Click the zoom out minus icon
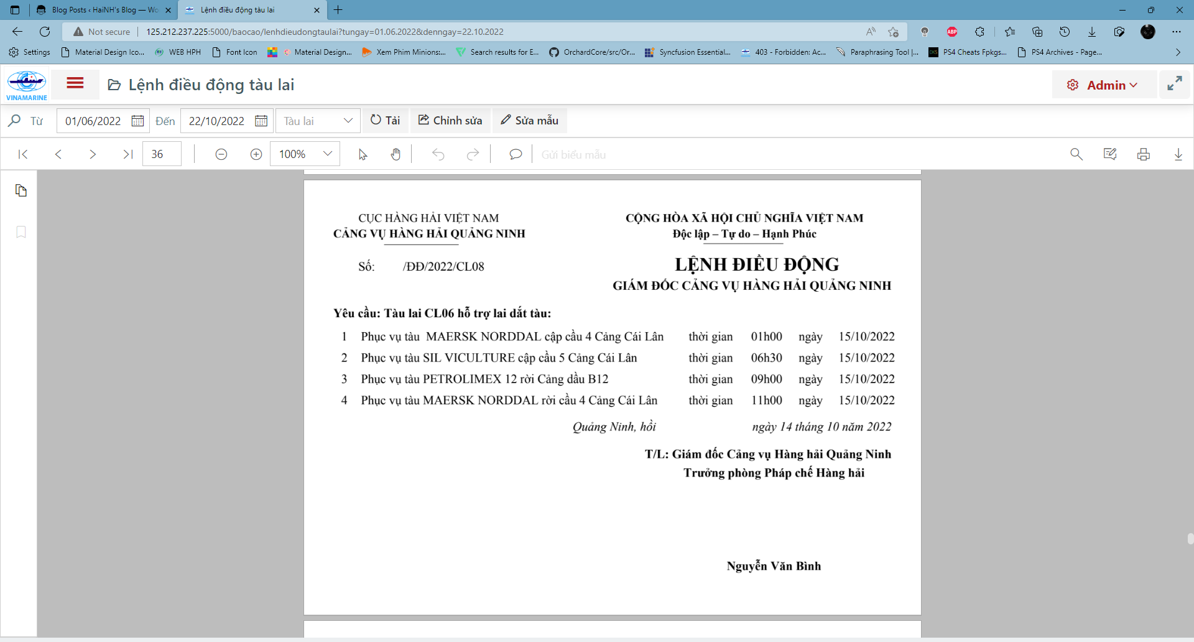 point(221,154)
